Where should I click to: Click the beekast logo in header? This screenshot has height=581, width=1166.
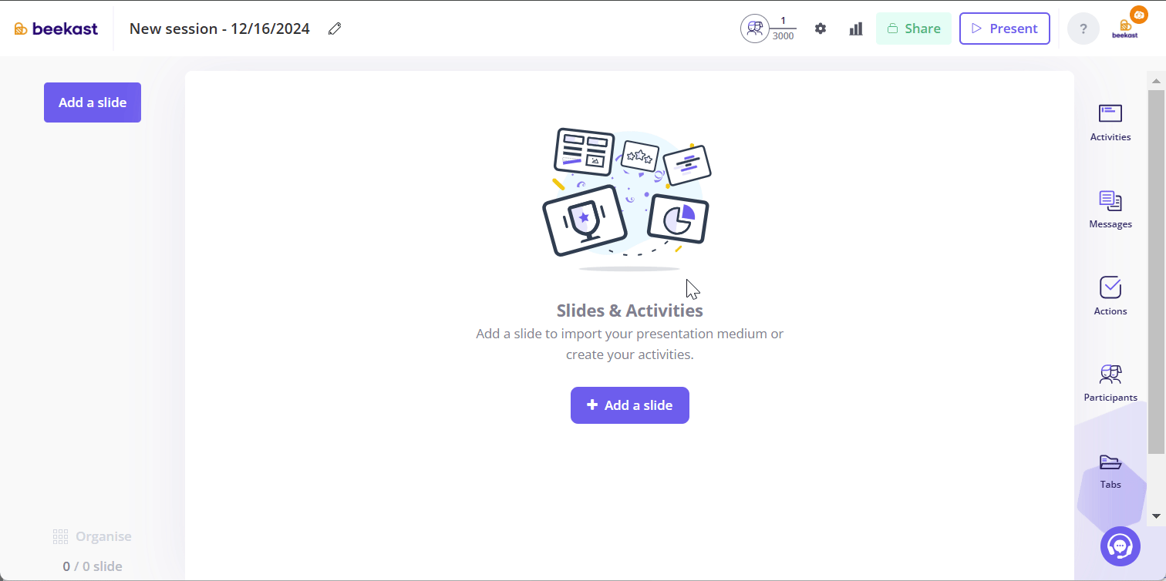click(x=56, y=29)
